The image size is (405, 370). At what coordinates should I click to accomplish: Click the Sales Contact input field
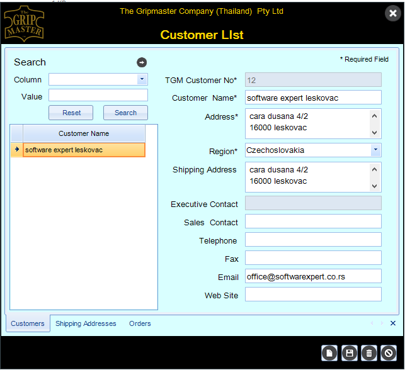(x=313, y=221)
